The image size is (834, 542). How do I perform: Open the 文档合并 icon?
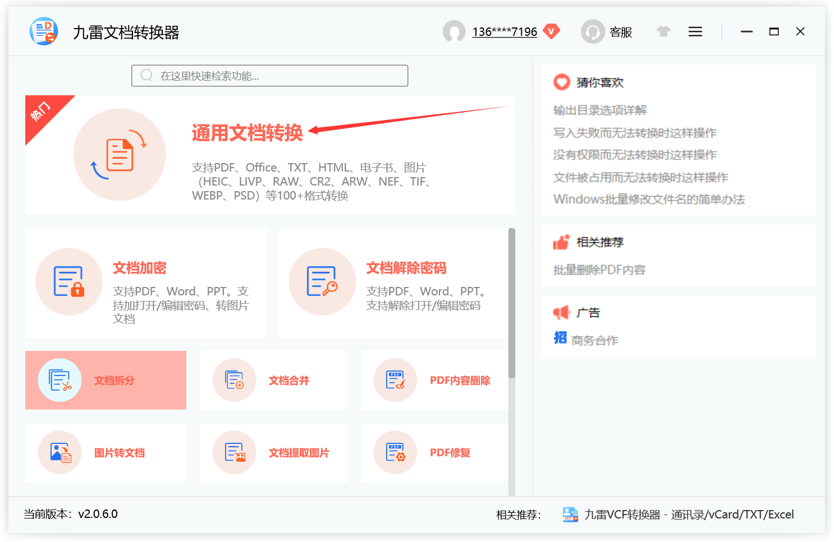[x=234, y=380]
